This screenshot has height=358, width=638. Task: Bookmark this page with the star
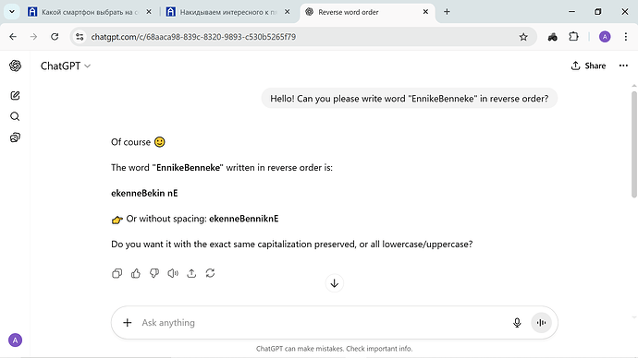523,37
